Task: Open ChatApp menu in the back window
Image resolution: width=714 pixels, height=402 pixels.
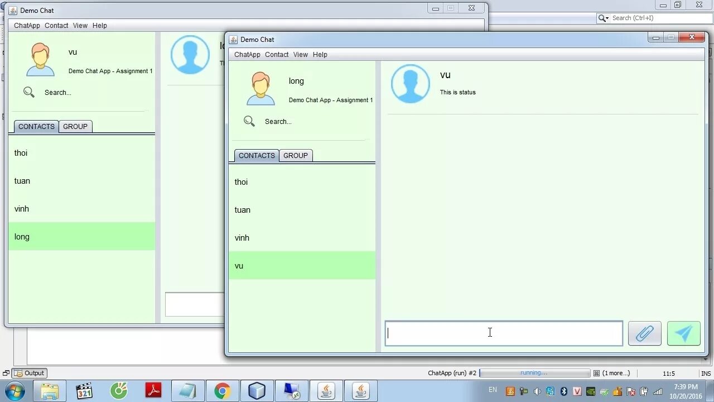Action: (27, 26)
